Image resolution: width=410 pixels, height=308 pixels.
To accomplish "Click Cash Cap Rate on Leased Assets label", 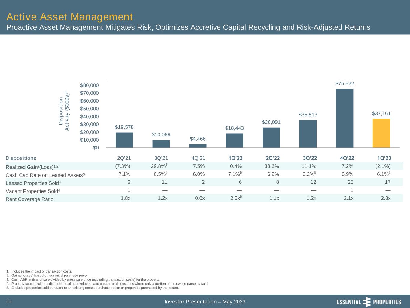I will [x=45, y=175].
